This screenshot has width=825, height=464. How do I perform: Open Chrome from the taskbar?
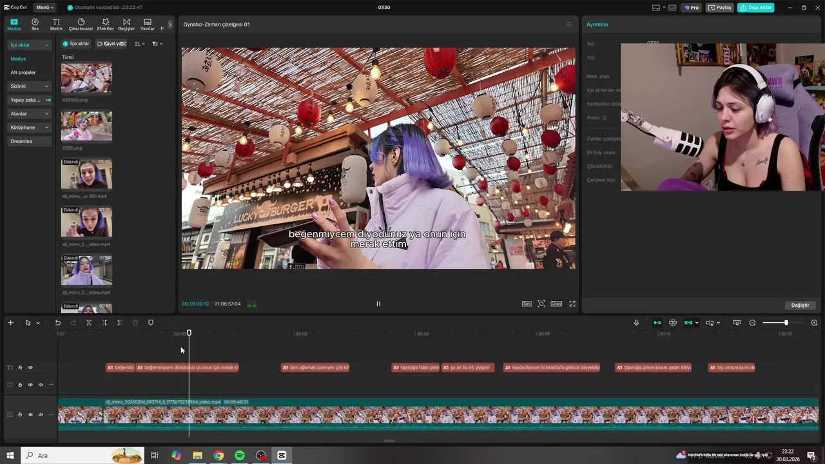click(x=219, y=456)
